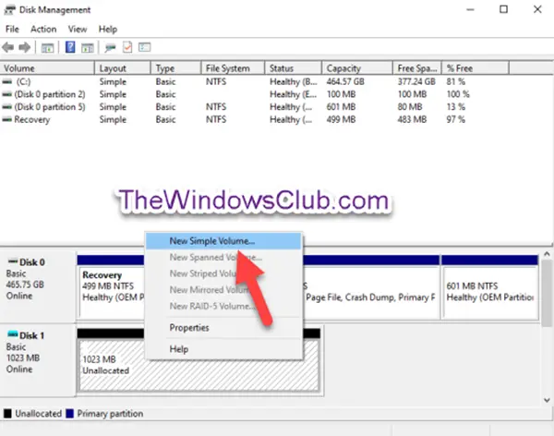
Task: Click the black Unallocated legend swatch
Action: pyautogui.click(x=7, y=414)
